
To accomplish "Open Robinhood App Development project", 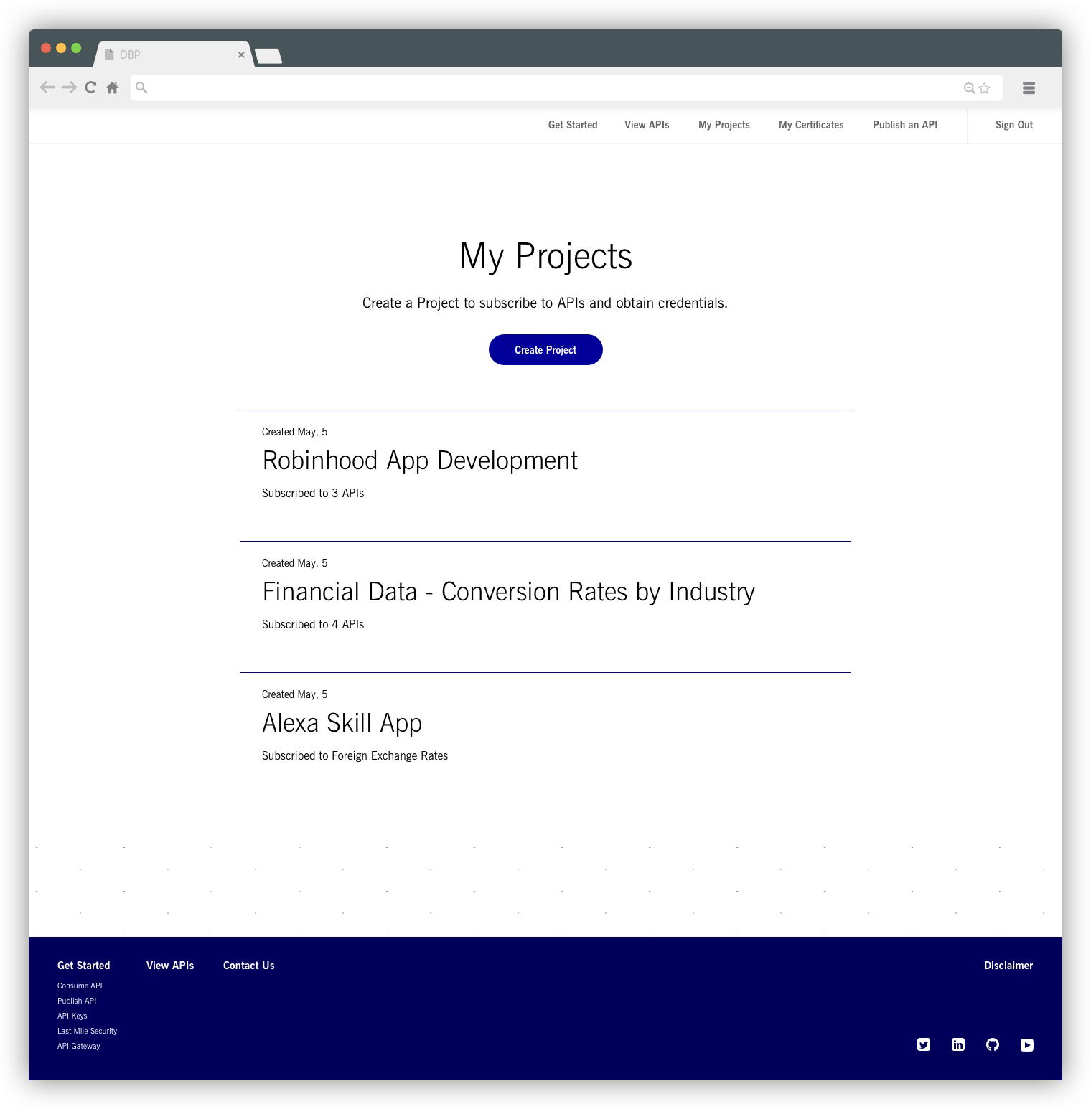I will [420, 461].
